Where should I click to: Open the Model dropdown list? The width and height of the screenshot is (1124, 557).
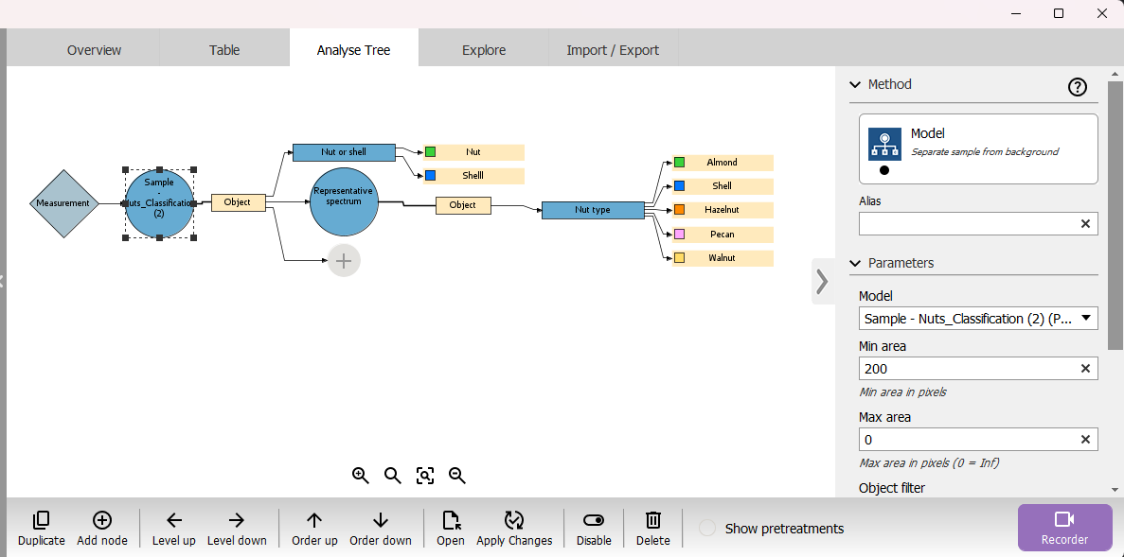pyautogui.click(x=1084, y=319)
